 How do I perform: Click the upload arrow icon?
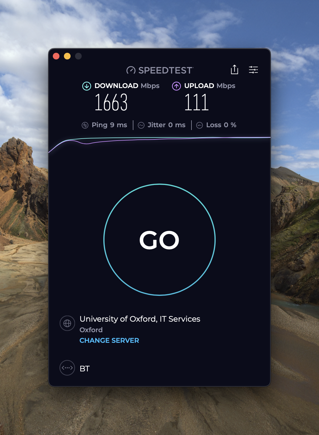pyautogui.click(x=176, y=86)
